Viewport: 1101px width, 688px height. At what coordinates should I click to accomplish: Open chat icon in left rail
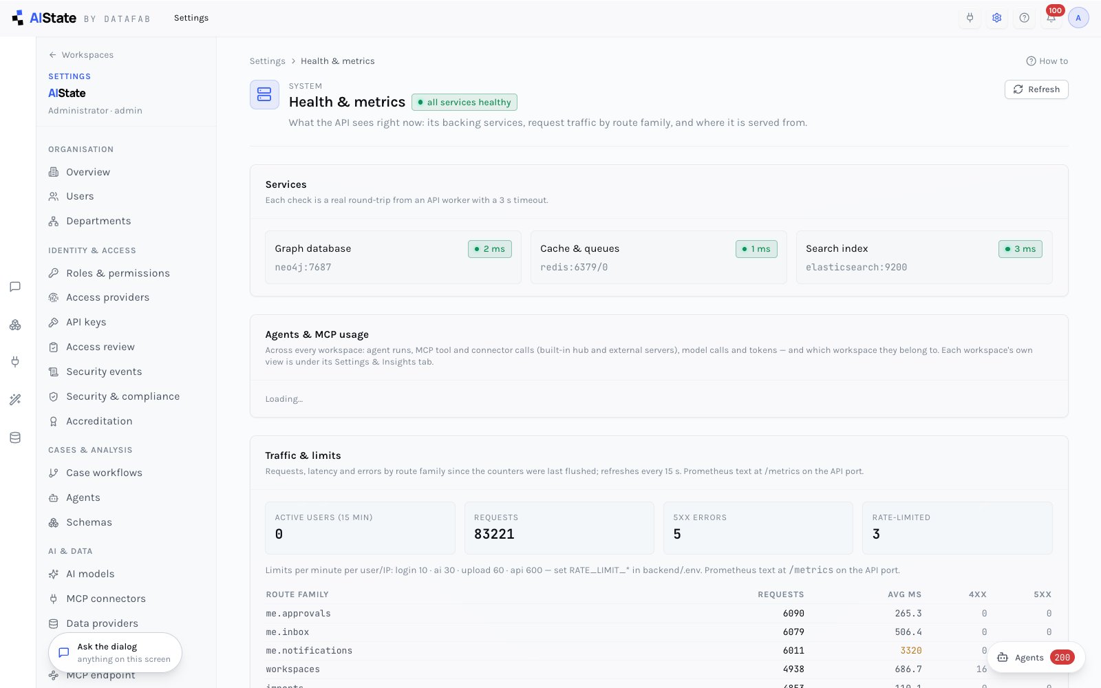click(15, 287)
